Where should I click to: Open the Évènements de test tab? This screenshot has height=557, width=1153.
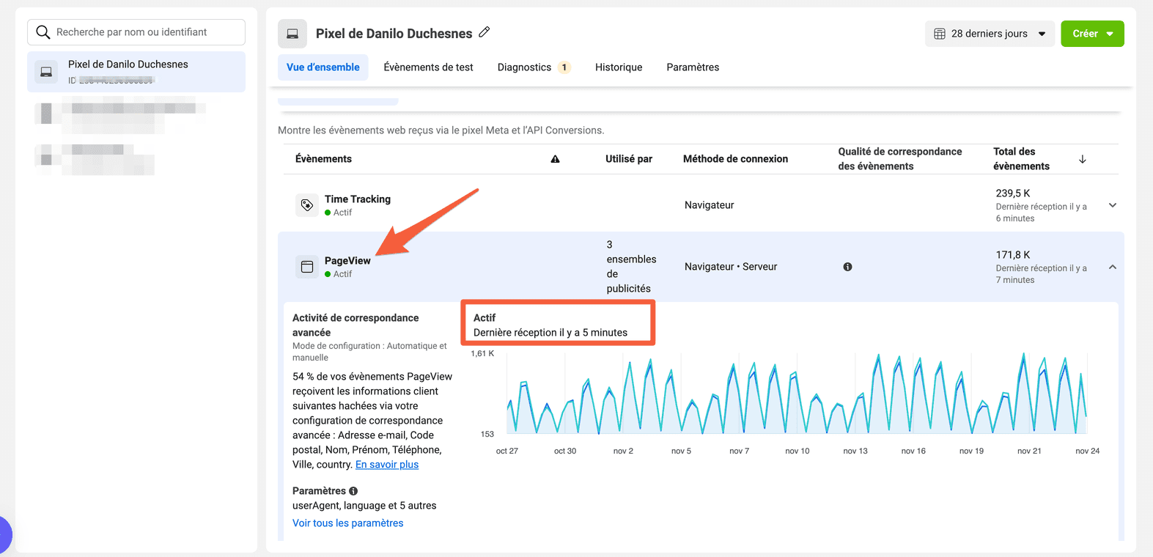pos(429,67)
